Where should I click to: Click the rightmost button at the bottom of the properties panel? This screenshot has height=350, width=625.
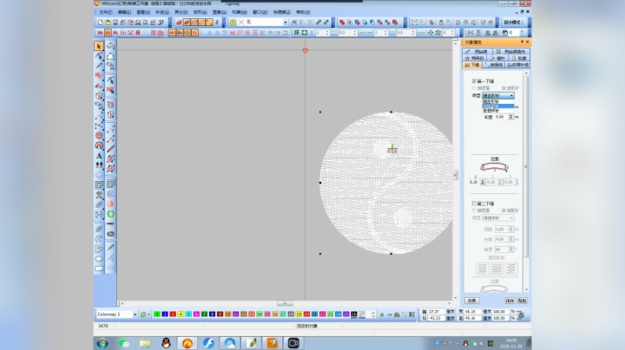[523, 301]
